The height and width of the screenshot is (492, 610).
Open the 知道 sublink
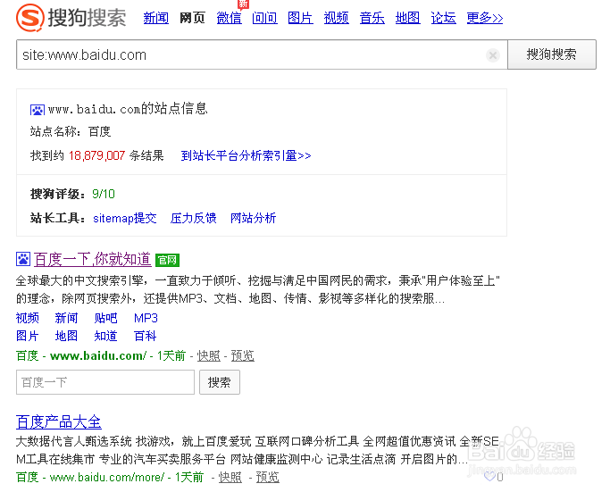(x=105, y=336)
